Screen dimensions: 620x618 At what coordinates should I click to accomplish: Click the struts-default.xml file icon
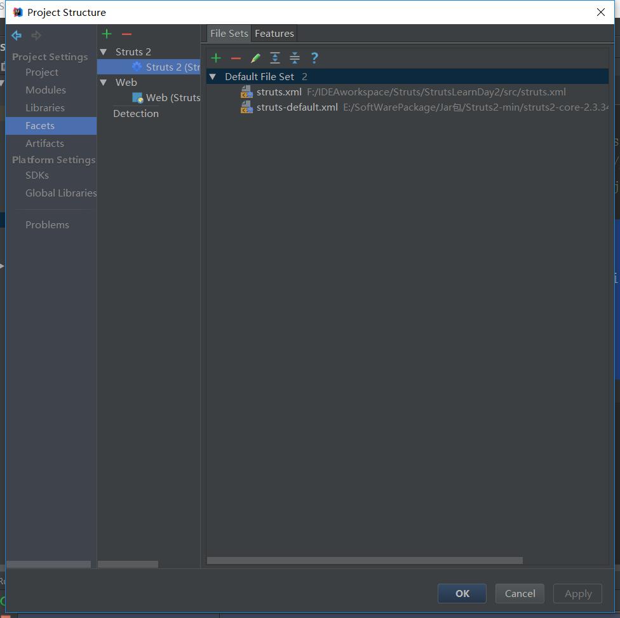246,107
